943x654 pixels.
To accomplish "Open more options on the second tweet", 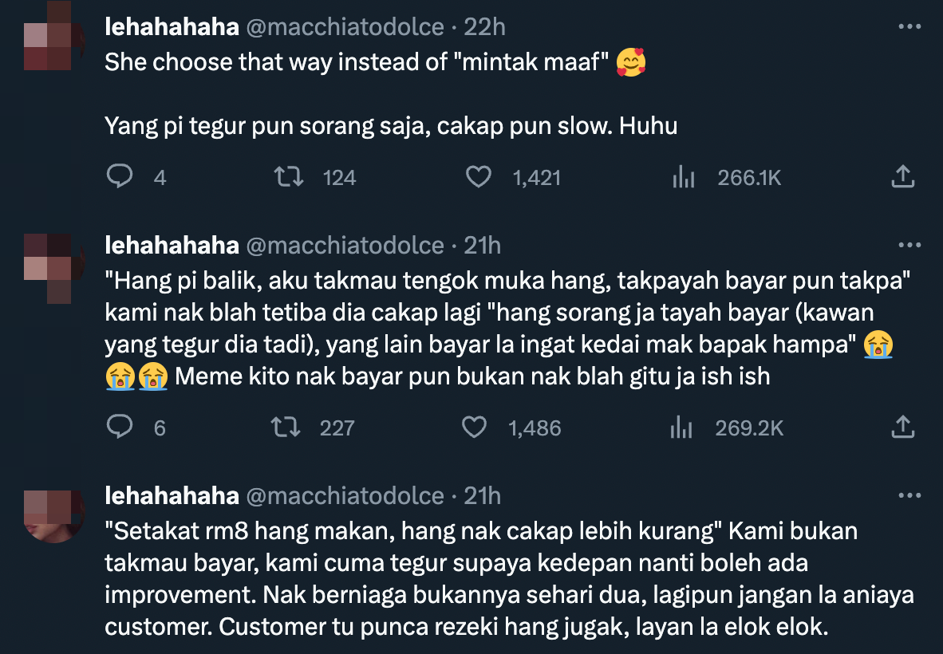I will pos(909,245).
